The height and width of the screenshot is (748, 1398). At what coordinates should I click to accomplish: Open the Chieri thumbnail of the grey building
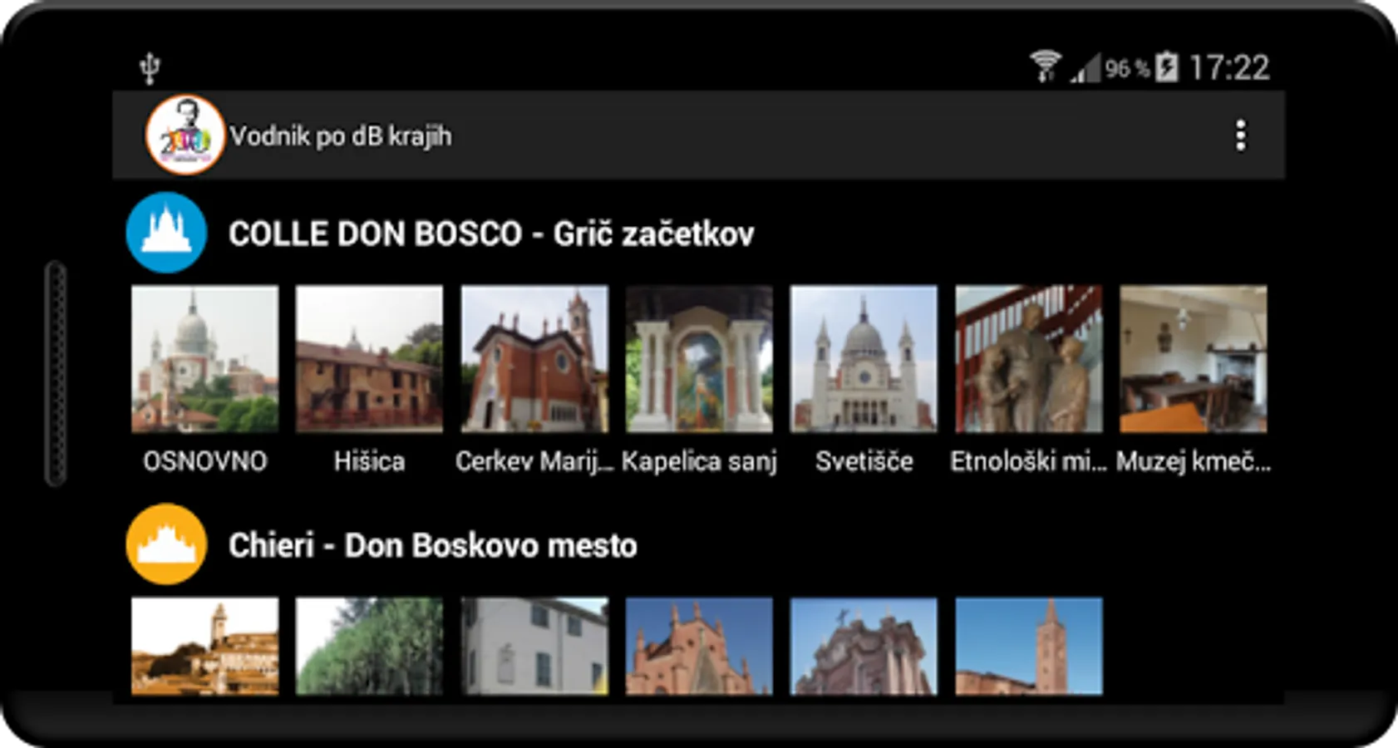point(534,646)
